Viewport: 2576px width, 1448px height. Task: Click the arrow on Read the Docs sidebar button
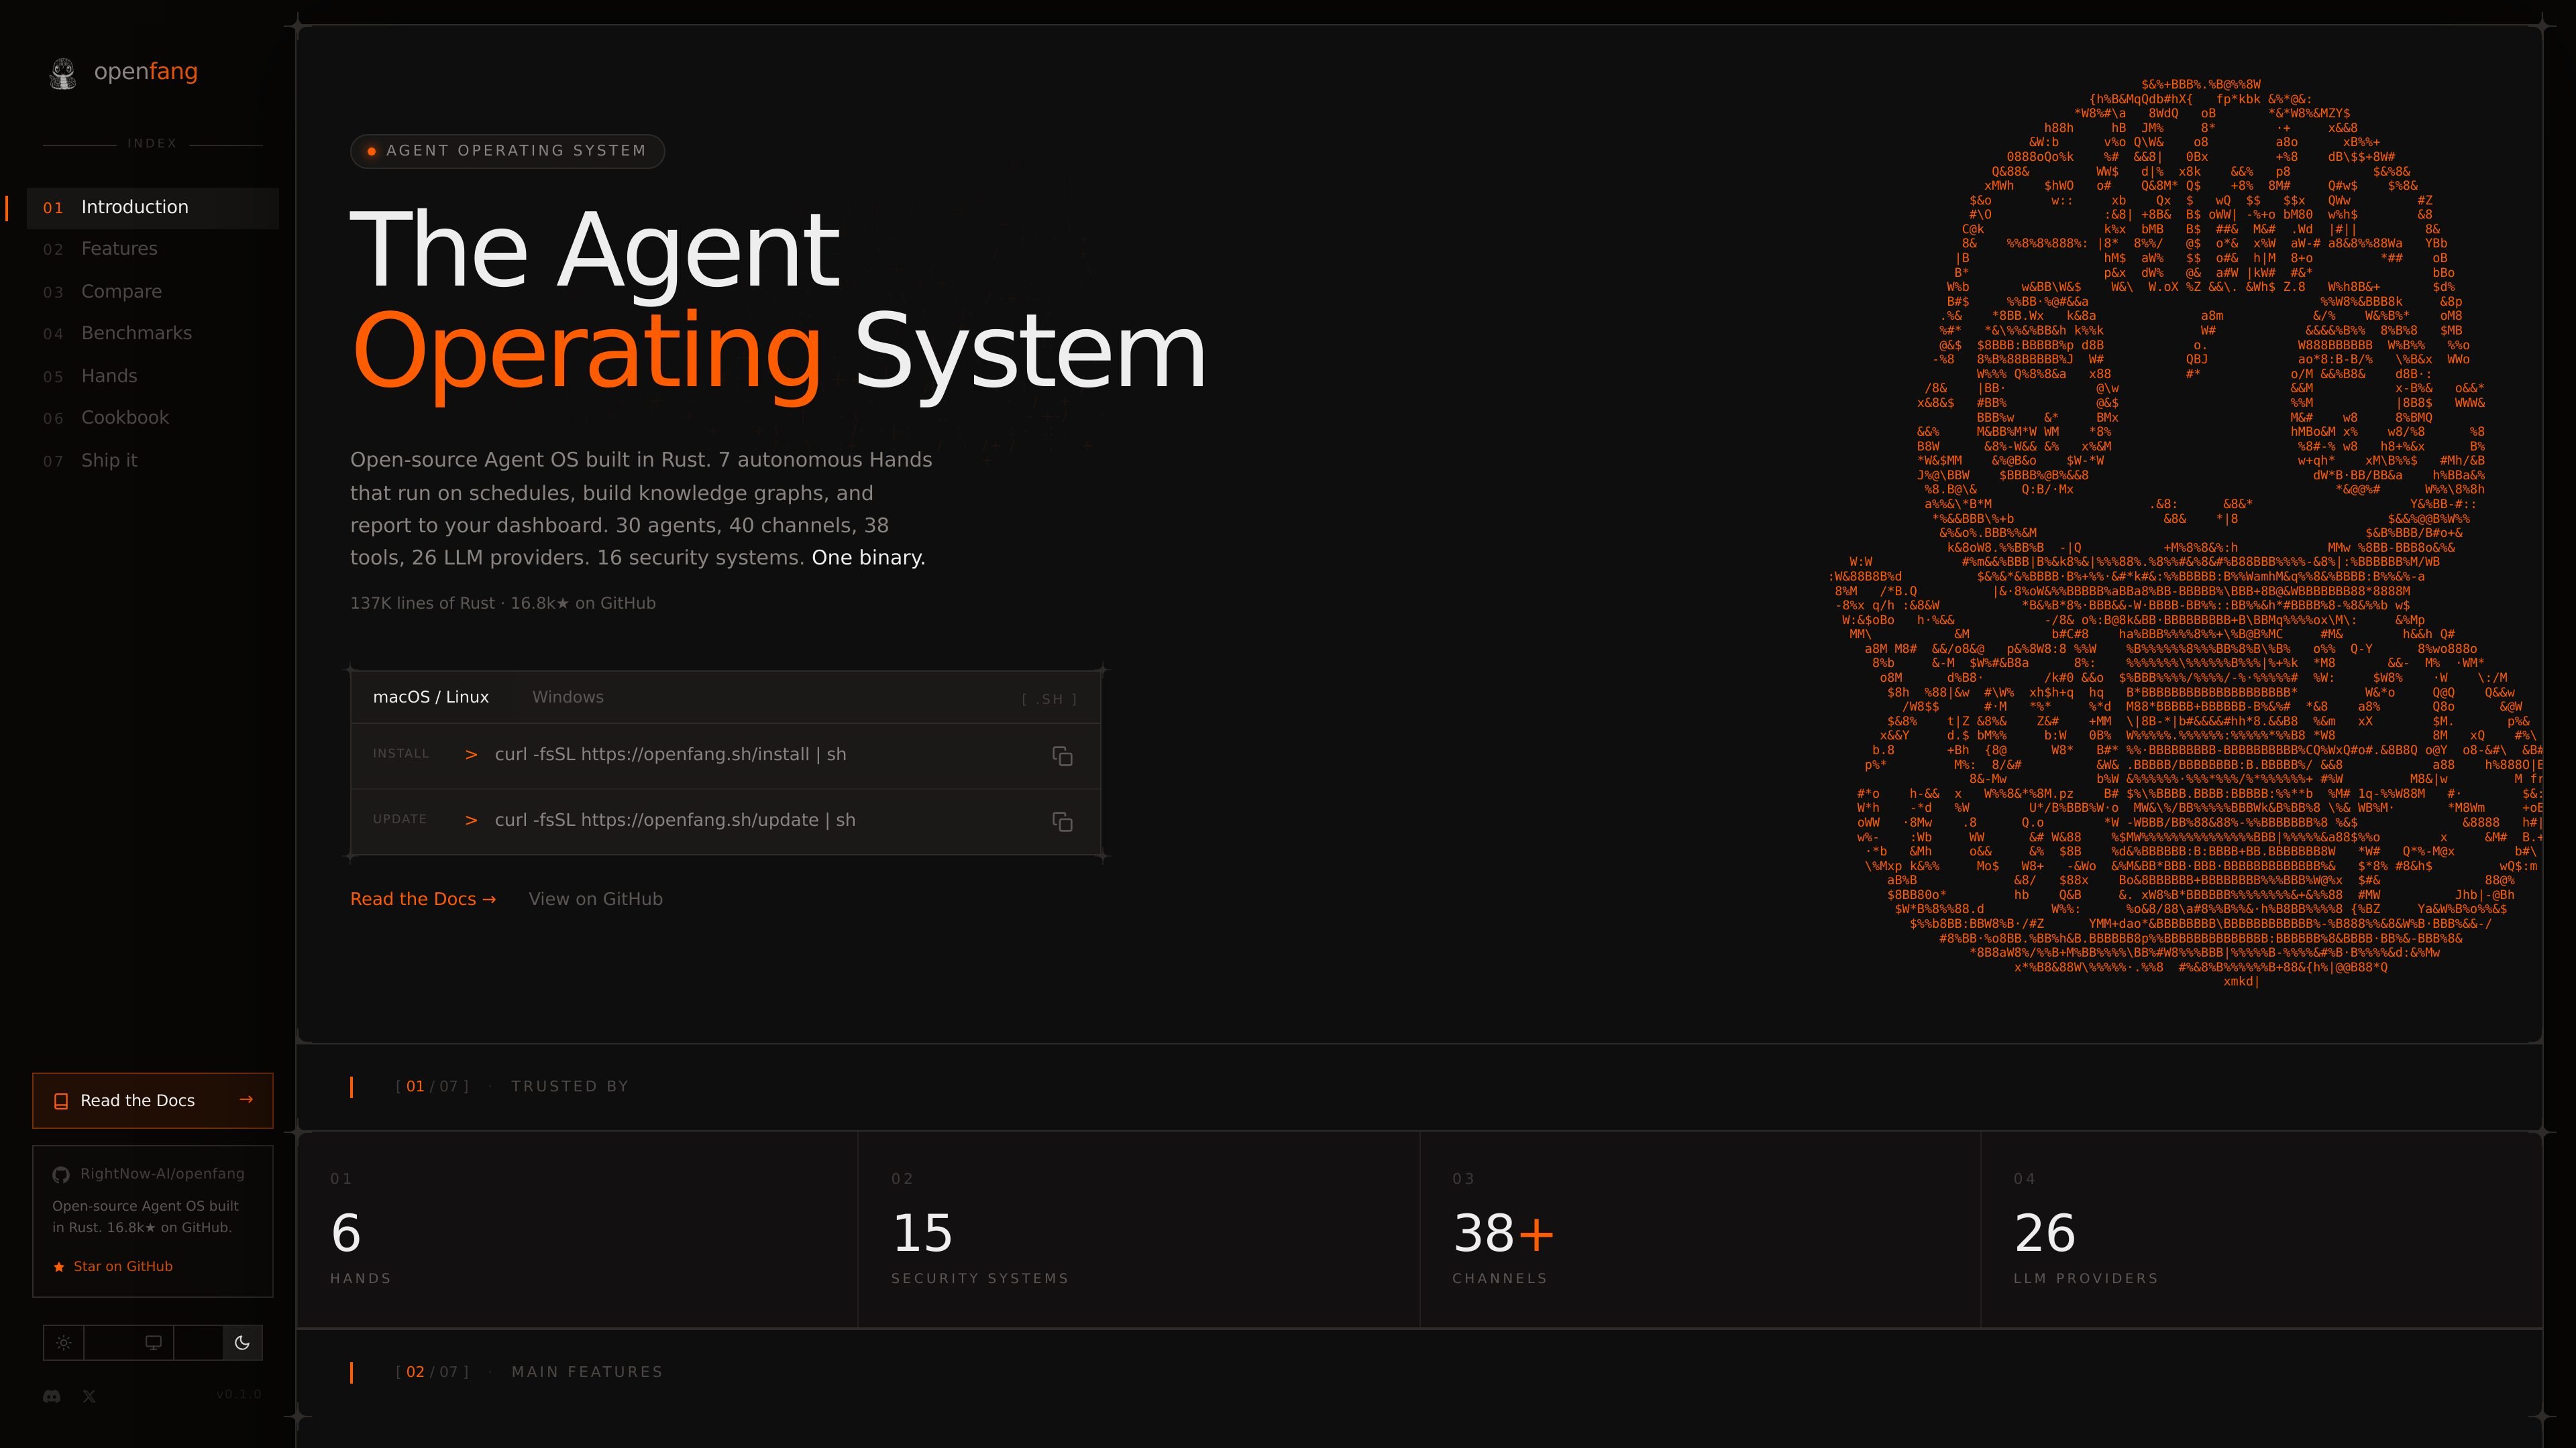pos(246,1100)
